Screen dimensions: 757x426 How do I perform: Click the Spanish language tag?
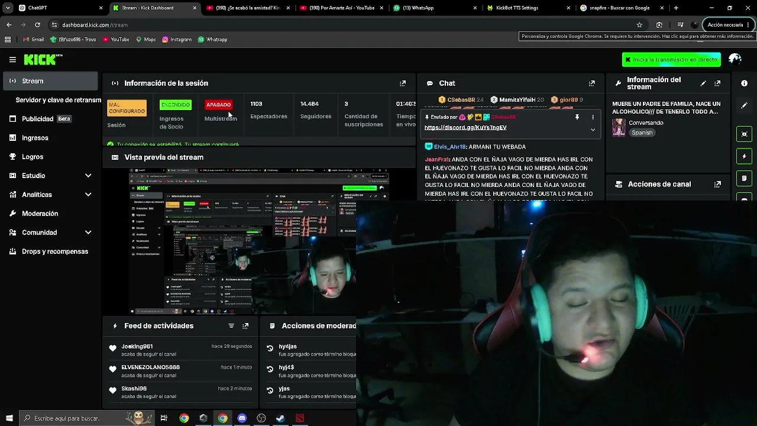pyautogui.click(x=642, y=133)
